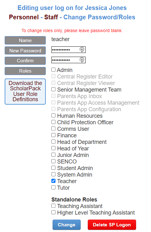Enable the Comms User role

[x=53, y=129]
